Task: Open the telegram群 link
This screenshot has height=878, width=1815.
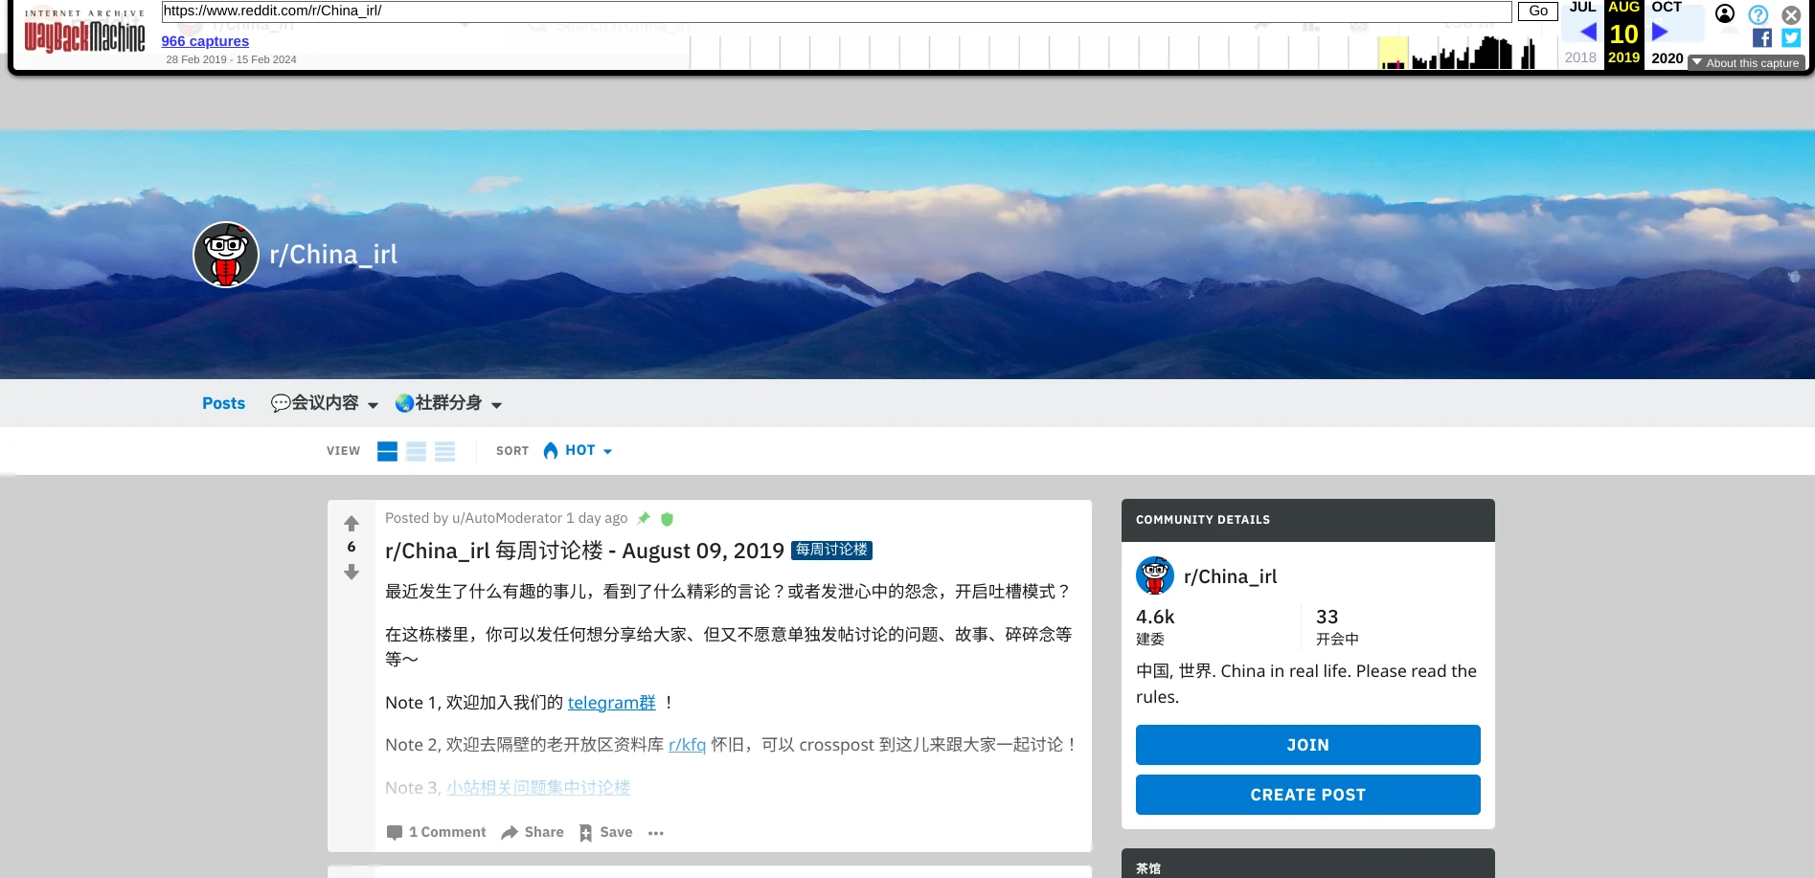Action: (612, 703)
